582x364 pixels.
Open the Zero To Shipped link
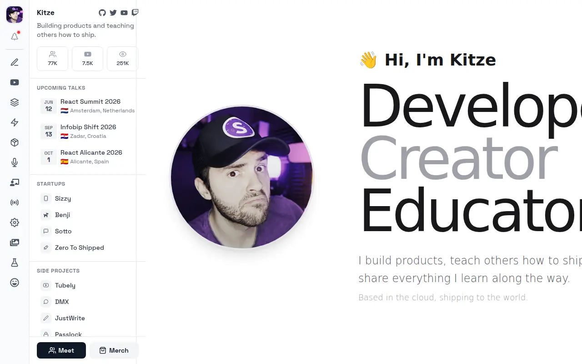[87, 248]
